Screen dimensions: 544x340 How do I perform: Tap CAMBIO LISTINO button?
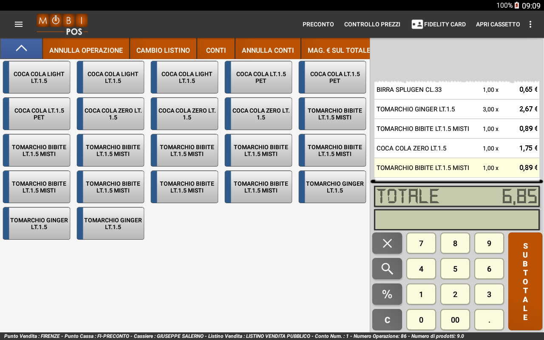[x=163, y=49]
